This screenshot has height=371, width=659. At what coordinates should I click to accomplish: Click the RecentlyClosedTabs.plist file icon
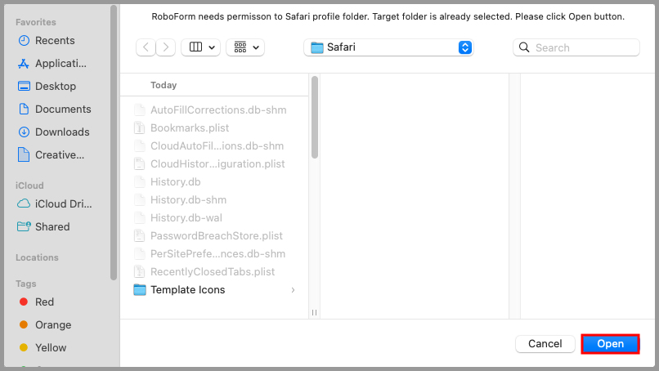[139, 272]
